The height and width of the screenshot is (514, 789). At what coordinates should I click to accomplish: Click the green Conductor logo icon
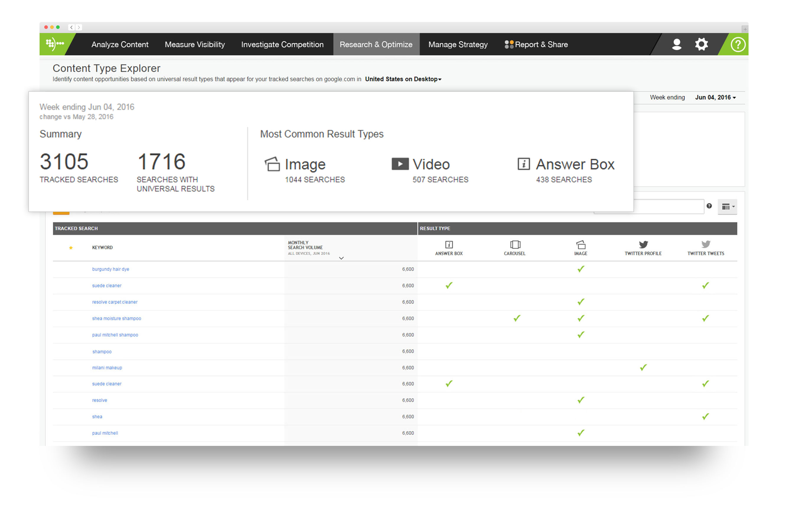click(55, 44)
